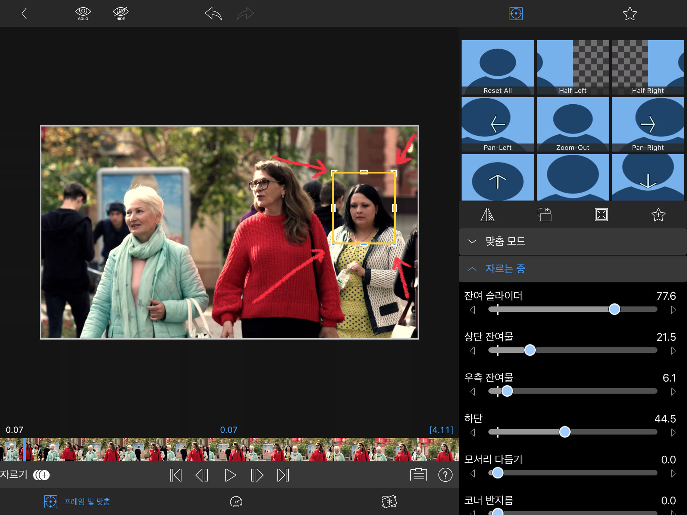687x515 pixels.
Task: Open the favorites star tab at the top
Action: 630,14
